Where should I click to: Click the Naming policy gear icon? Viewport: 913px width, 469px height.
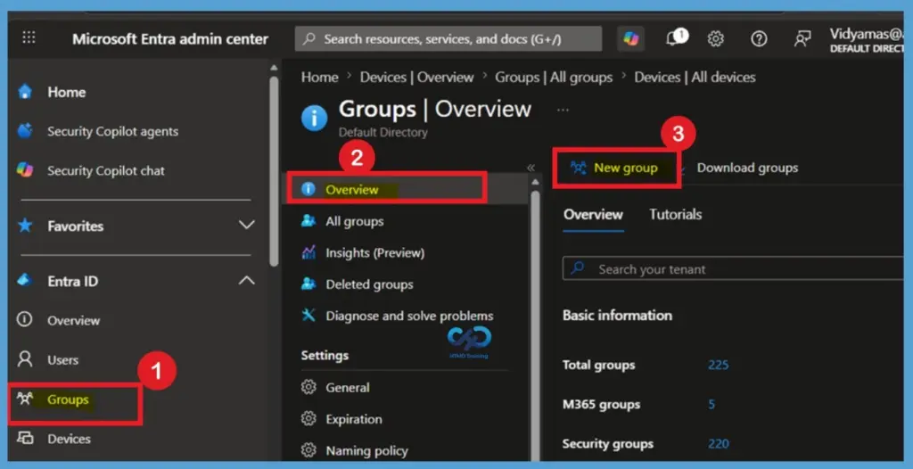pyautogui.click(x=308, y=449)
